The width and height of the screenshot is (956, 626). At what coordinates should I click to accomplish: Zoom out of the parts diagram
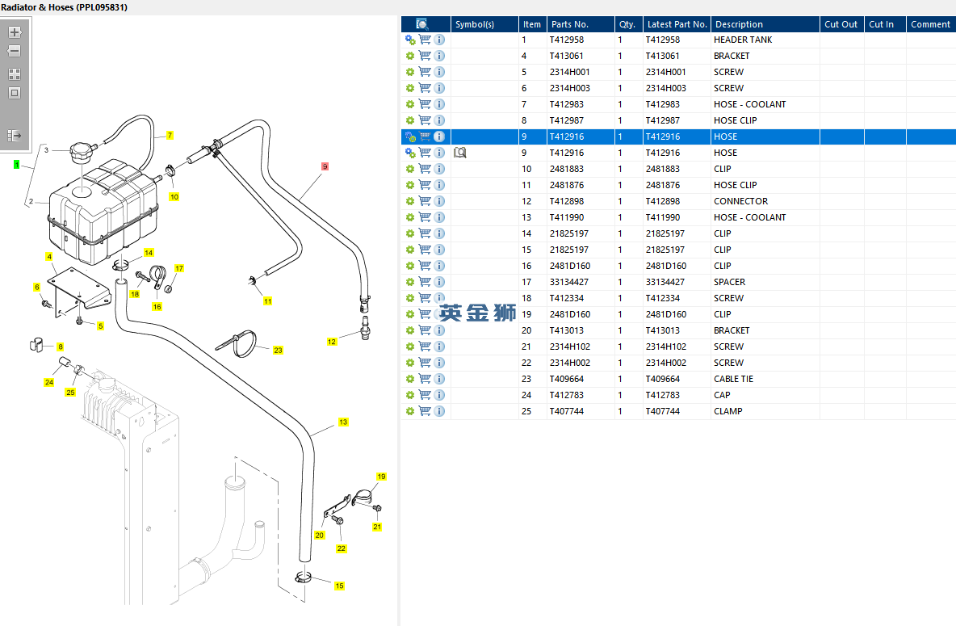[x=15, y=51]
